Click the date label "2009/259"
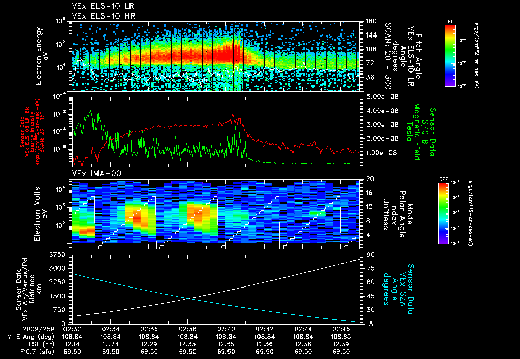The height and width of the screenshot is (359, 520). point(39,329)
